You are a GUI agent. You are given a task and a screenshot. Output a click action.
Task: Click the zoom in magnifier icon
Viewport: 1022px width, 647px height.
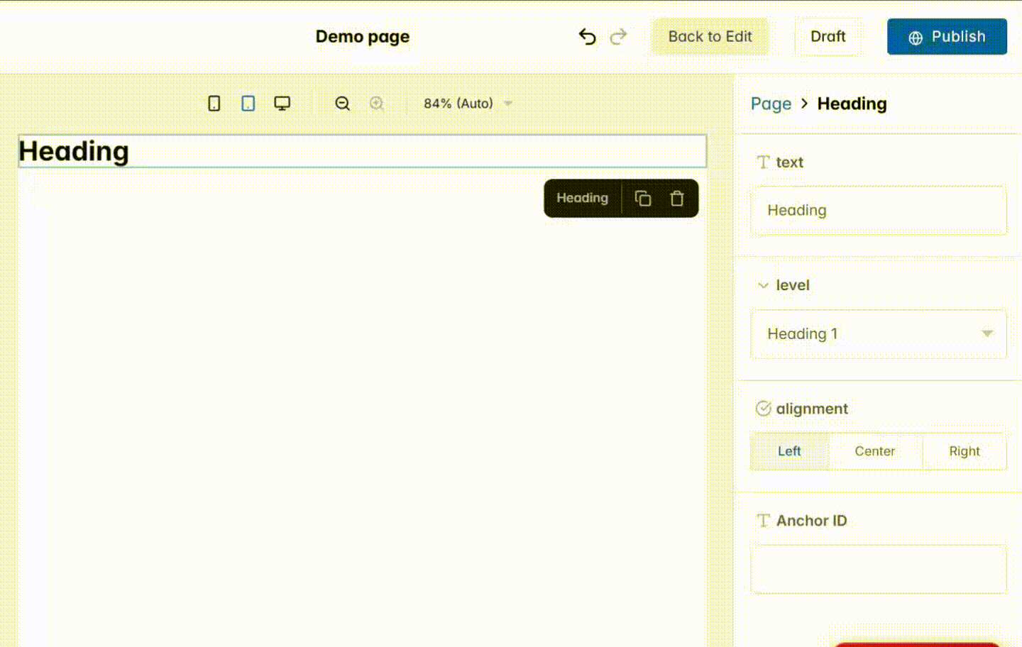(377, 103)
